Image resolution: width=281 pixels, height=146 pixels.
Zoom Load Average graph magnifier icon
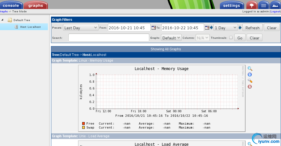point(250,144)
